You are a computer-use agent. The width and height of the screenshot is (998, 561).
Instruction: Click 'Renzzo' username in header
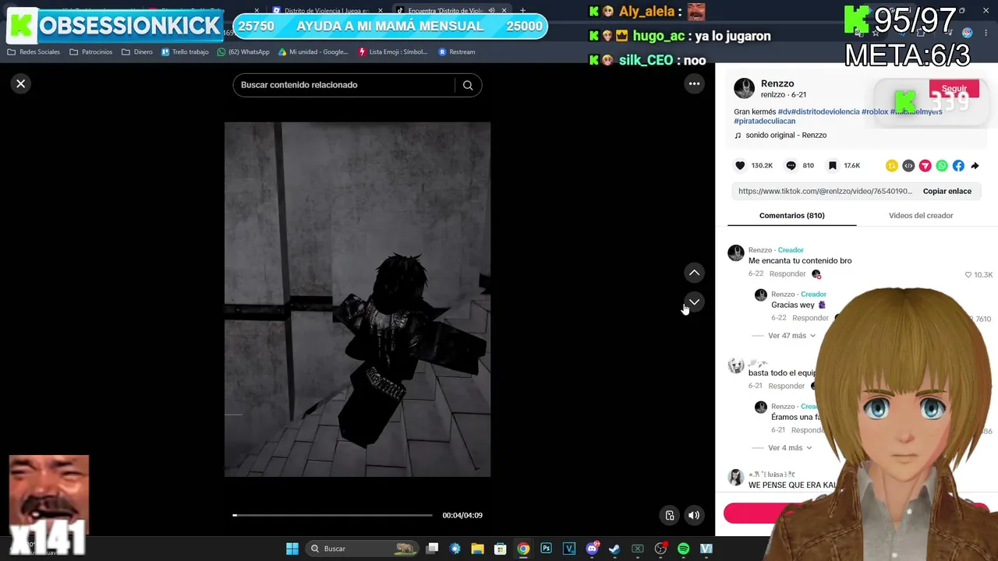[777, 83]
